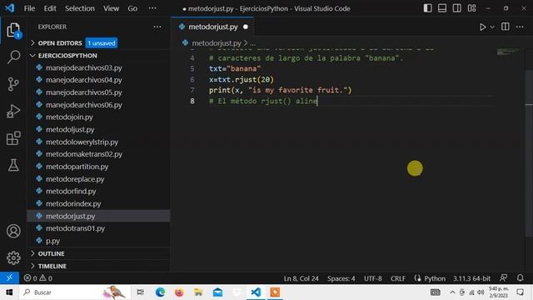Open Customize Layout button
The width and height of the screenshot is (533, 300).
(x=472, y=8)
